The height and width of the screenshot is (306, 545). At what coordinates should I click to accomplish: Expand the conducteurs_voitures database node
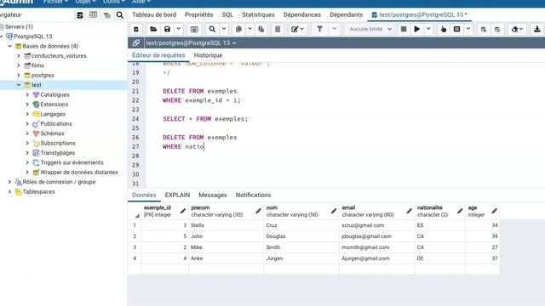click(19, 55)
